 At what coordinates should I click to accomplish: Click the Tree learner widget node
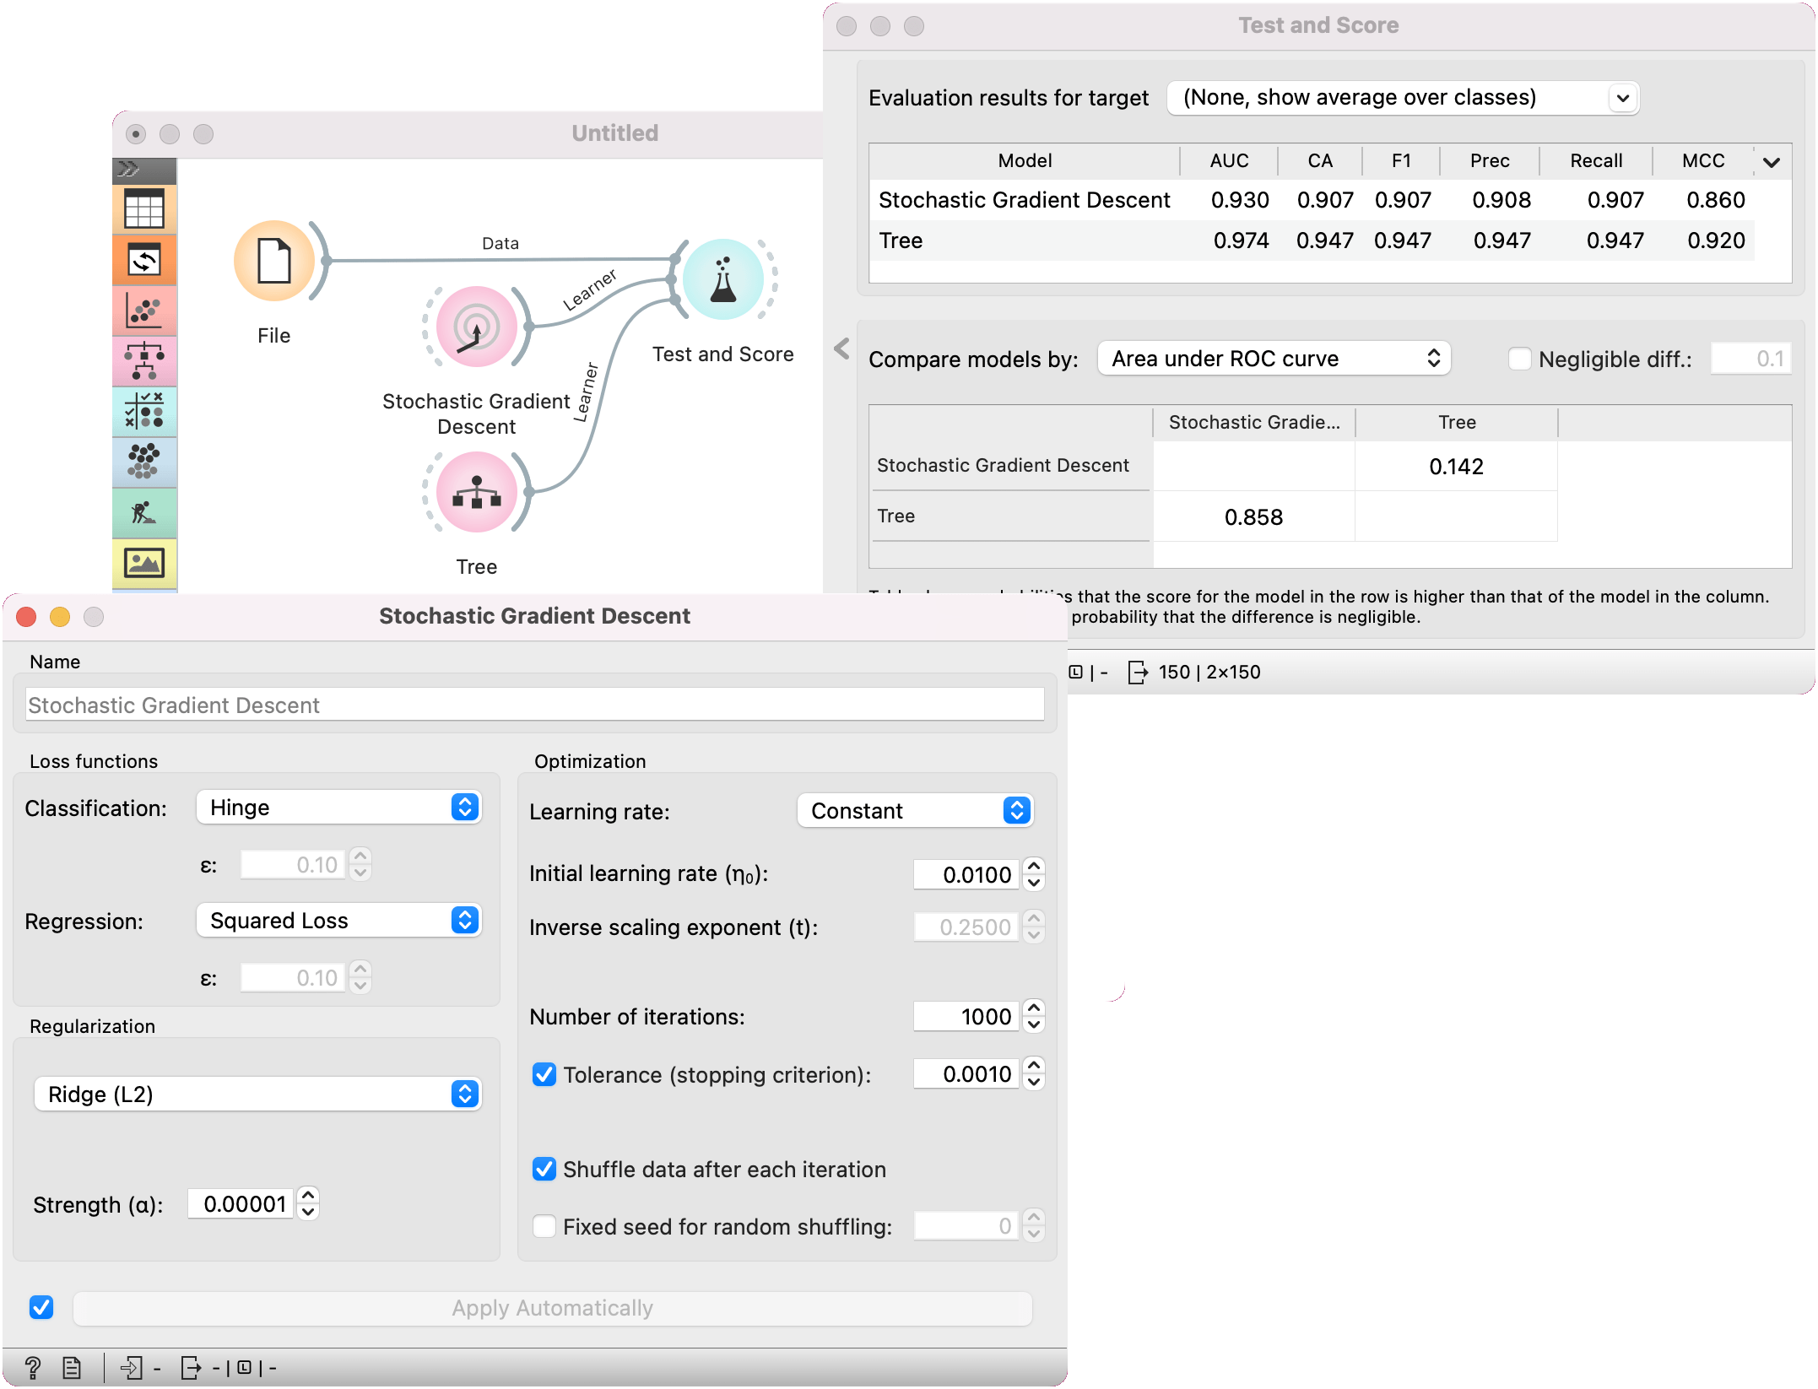coord(477,493)
